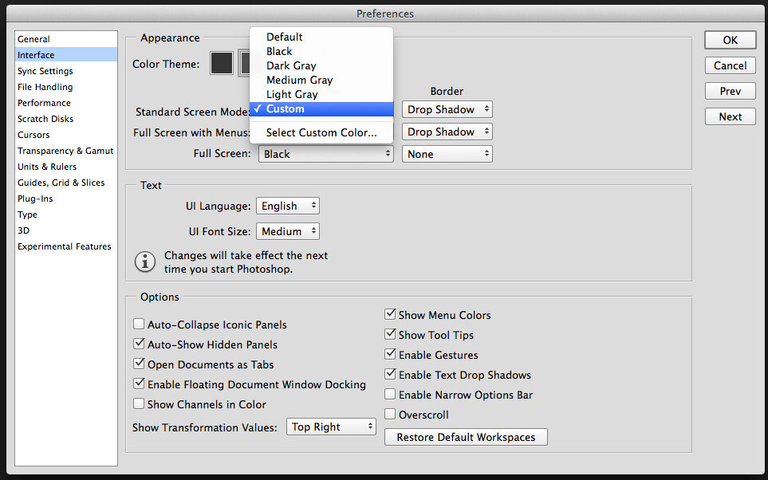Screen dimensions: 768x480
Task: Uncheck Show Menu Colors
Action: click(x=390, y=314)
